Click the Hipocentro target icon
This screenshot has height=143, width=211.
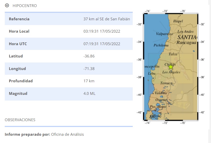[x=7, y=6]
